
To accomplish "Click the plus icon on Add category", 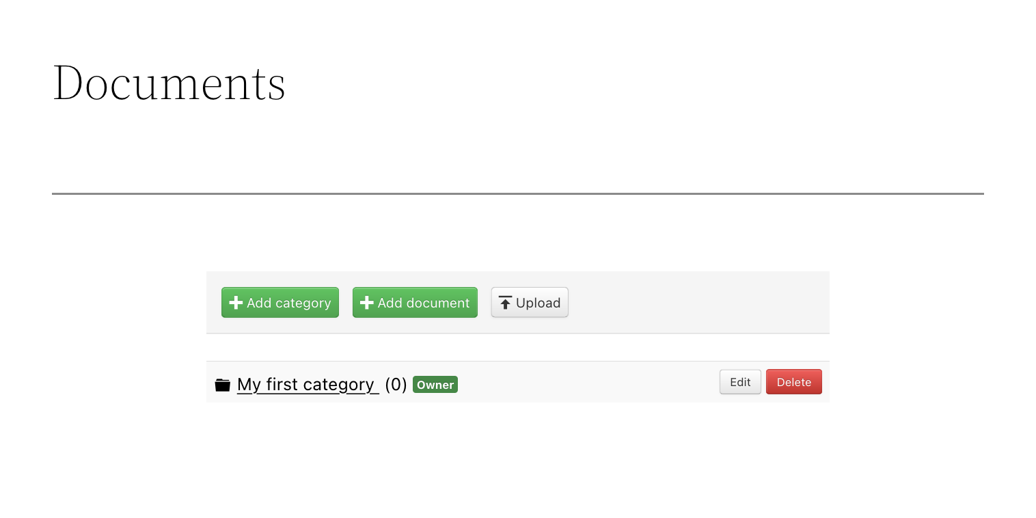I will coord(236,303).
